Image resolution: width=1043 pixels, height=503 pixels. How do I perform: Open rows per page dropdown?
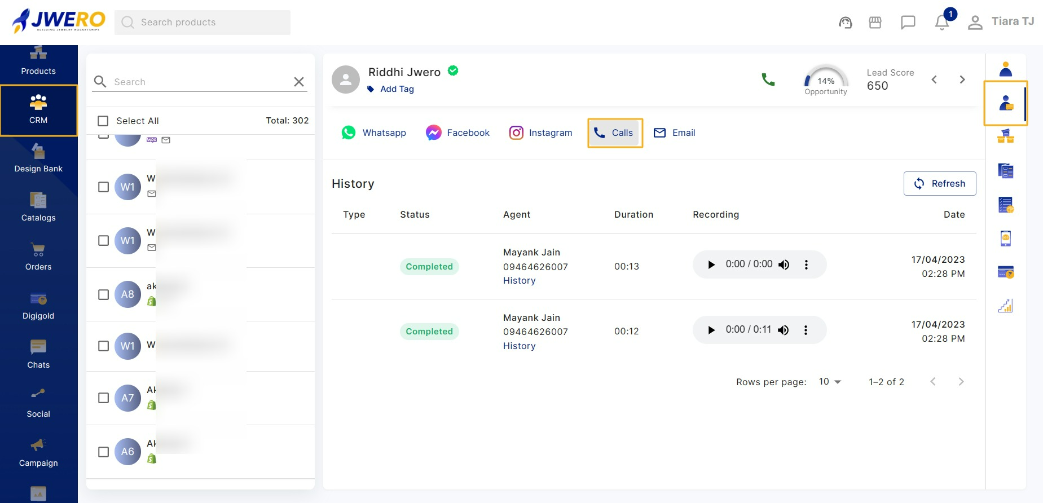830,382
